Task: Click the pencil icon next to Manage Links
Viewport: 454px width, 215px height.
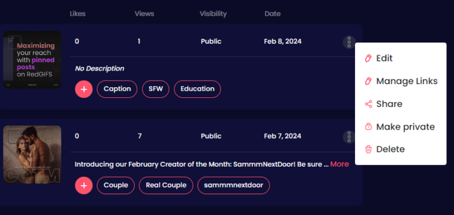Action: (x=368, y=81)
